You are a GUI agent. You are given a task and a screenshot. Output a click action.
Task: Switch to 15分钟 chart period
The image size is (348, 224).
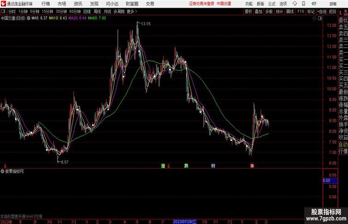(x=47, y=11)
